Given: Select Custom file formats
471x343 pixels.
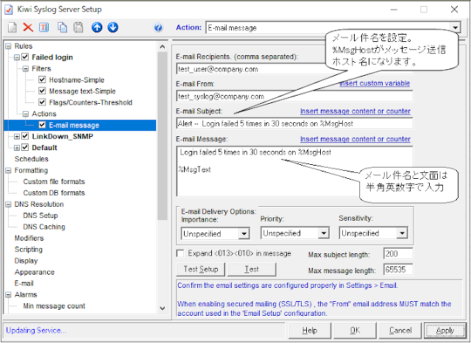Looking at the screenshot, I should coord(54,181).
